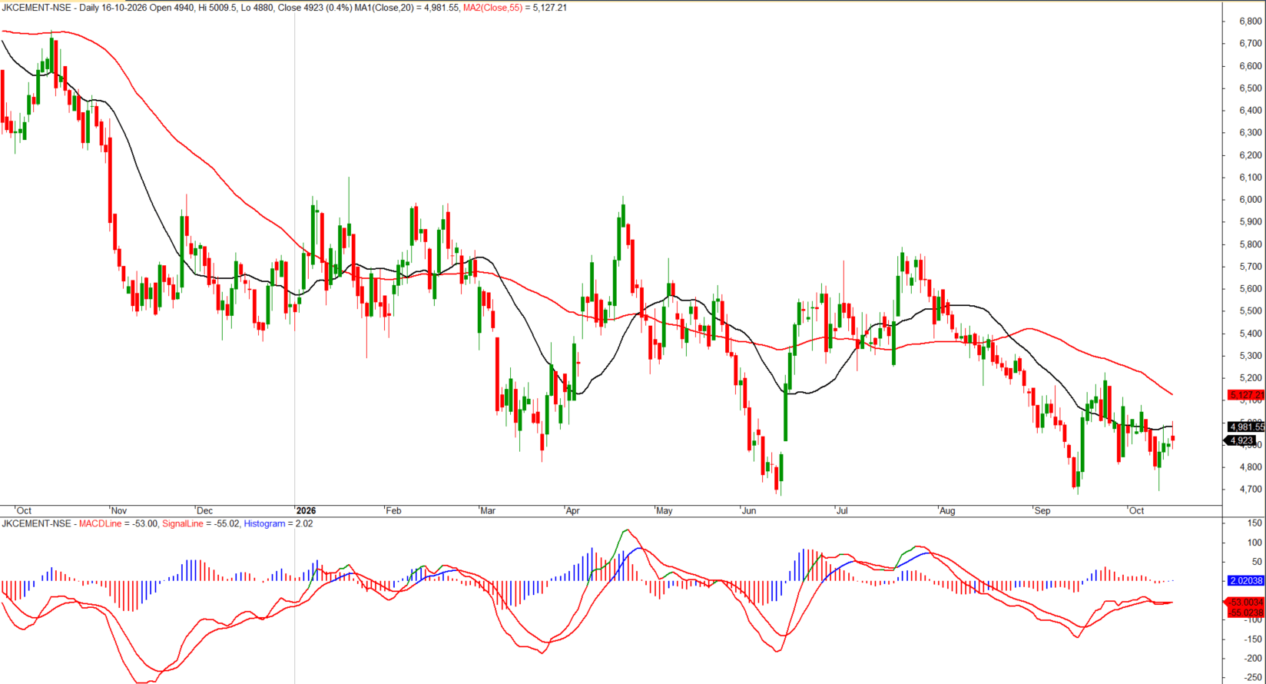Click the Sep label on the time axis
The width and height of the screenshot is (1266, 684).
[x=1042, y=510]
